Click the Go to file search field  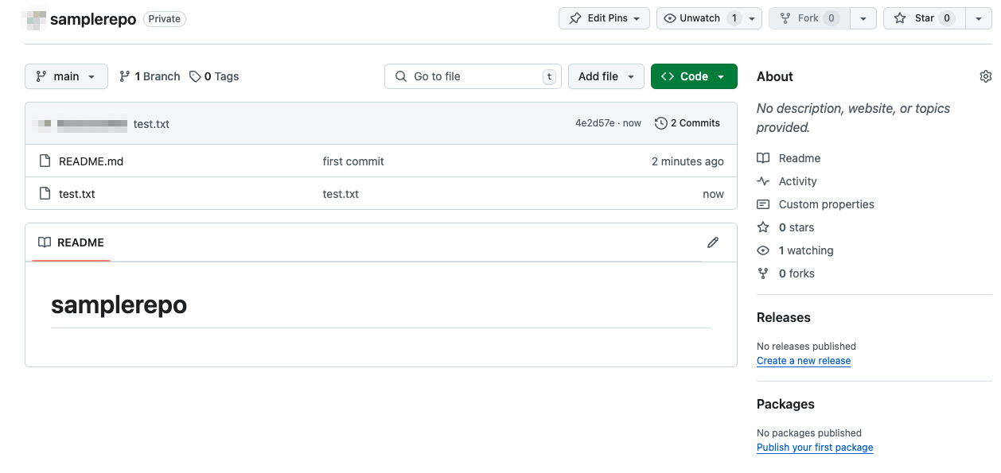coord(473,76)
